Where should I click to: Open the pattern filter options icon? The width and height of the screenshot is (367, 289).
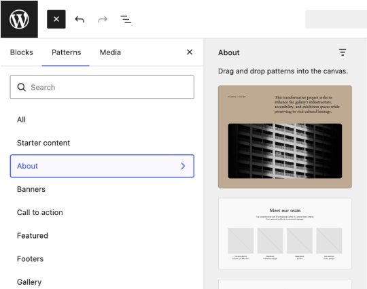pyautogui.click(x=343, y=52)
